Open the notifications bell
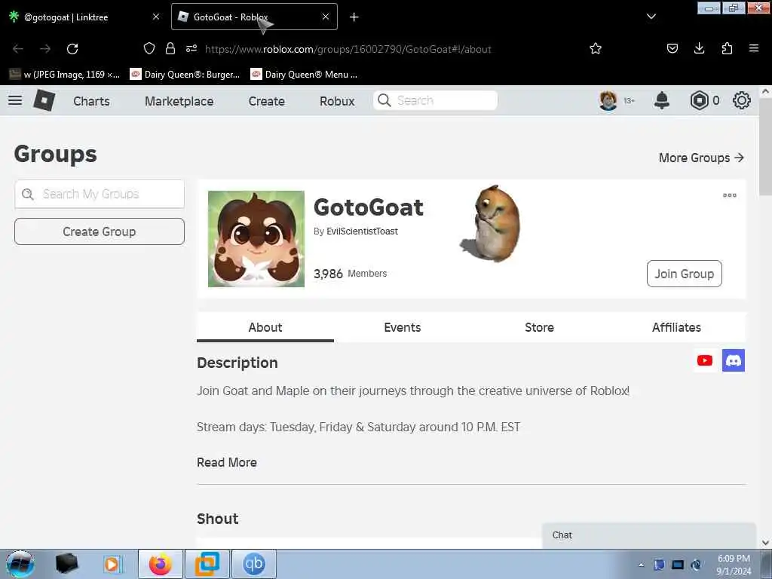 click(662, 100)
